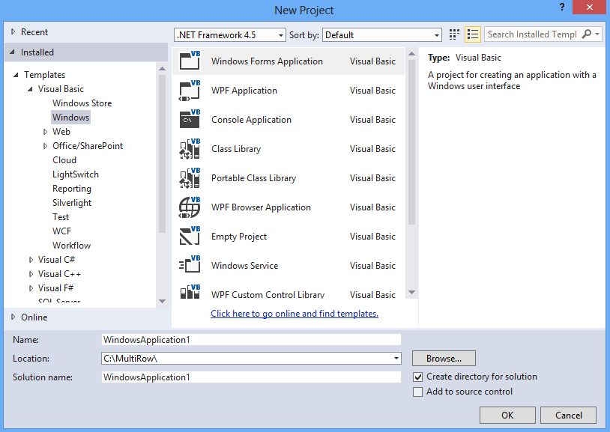Click the go online and find templates link

click(x=295, y=314)
